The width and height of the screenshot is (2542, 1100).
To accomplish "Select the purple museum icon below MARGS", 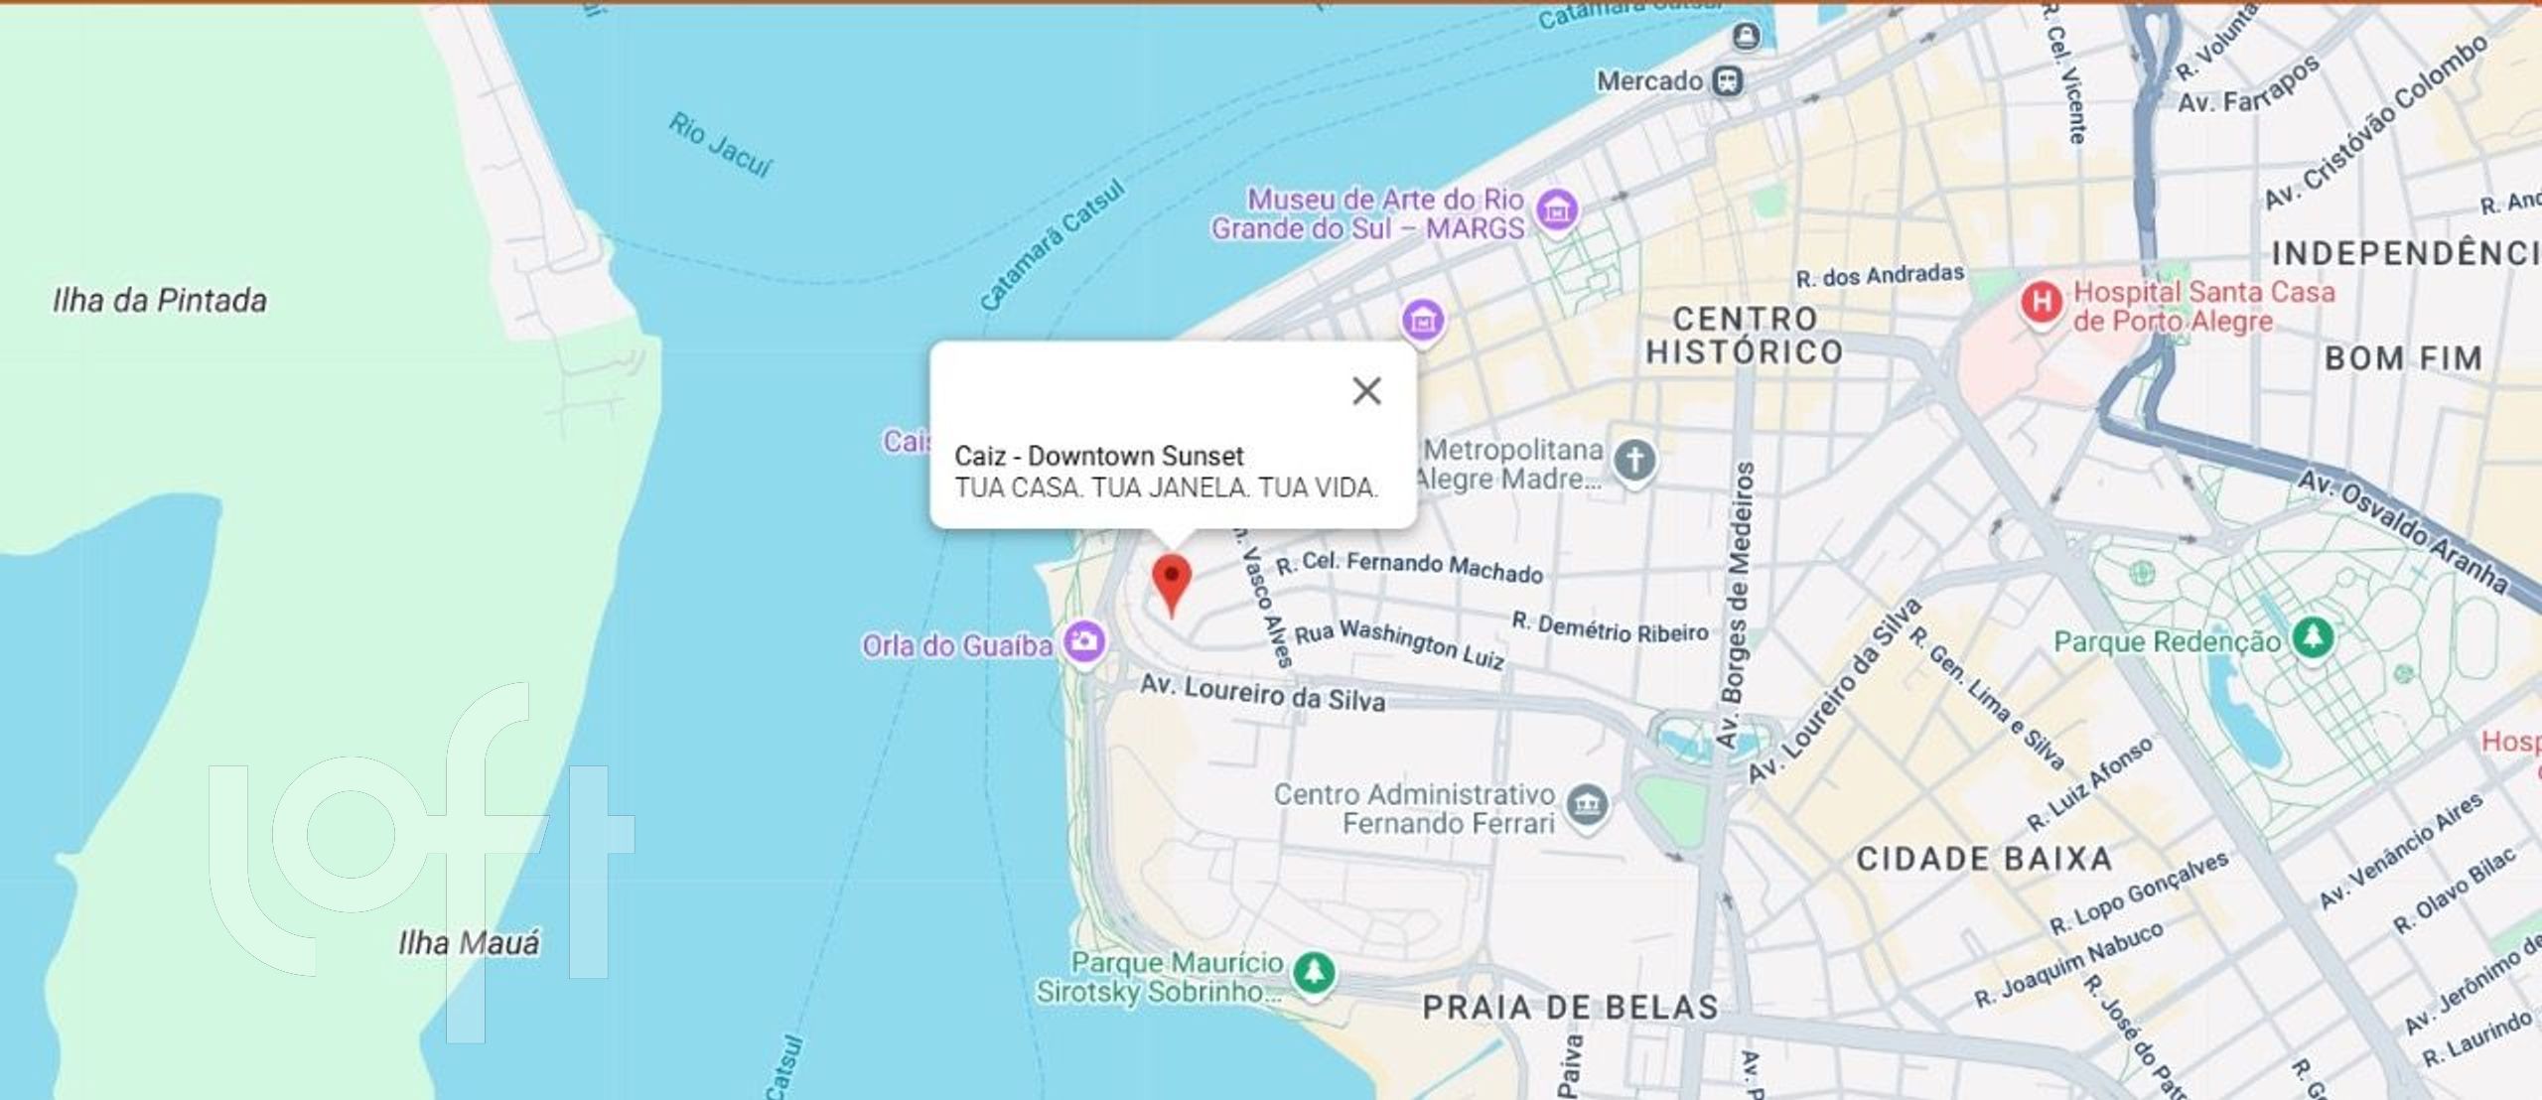I will click(1423, 321).
